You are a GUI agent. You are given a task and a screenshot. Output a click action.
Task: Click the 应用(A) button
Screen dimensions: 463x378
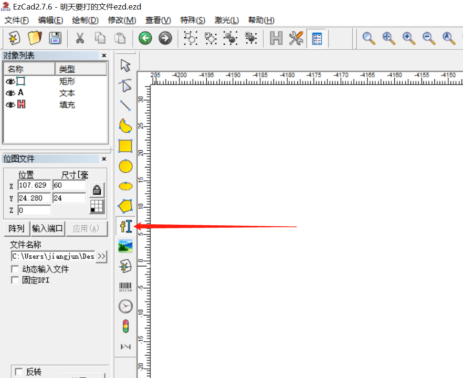coord(86,229)
